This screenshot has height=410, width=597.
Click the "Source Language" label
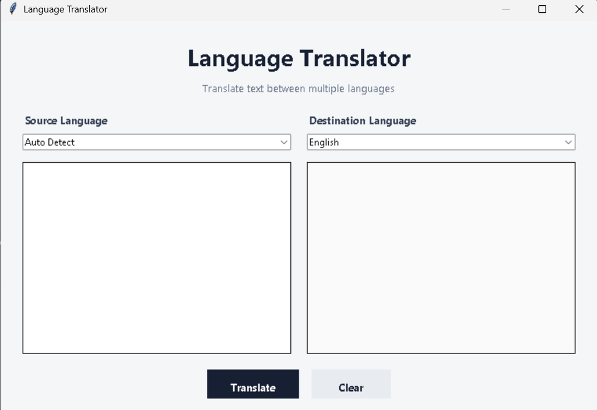pyautogui.click(x=66, y=121)
